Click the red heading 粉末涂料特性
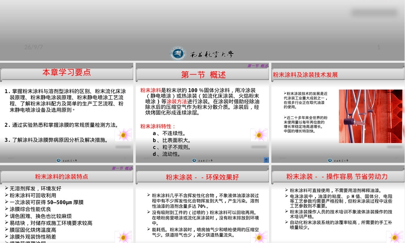Screen dimensions: 405x243 (x=158, y=126)
